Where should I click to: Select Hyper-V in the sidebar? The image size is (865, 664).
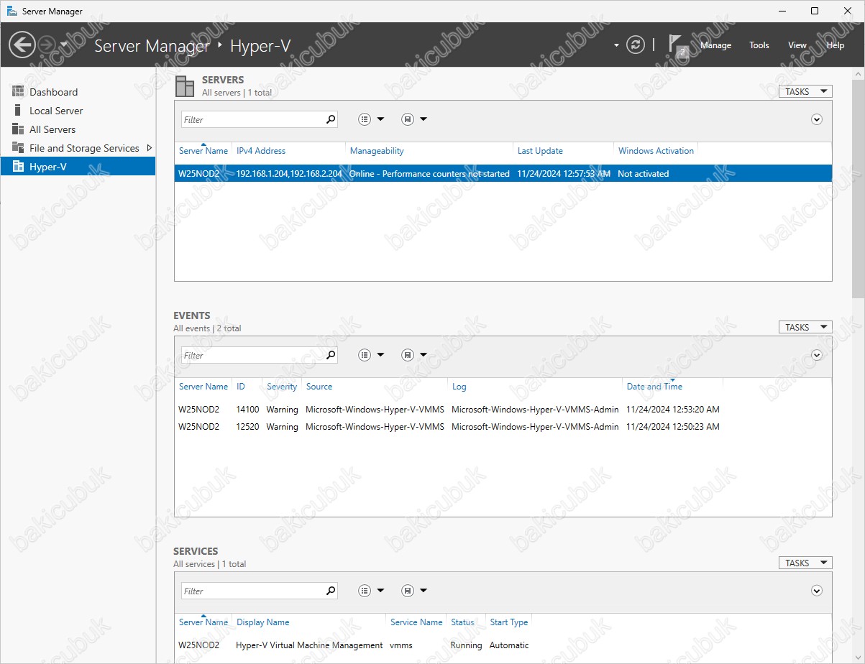click(x=78, y=167)
